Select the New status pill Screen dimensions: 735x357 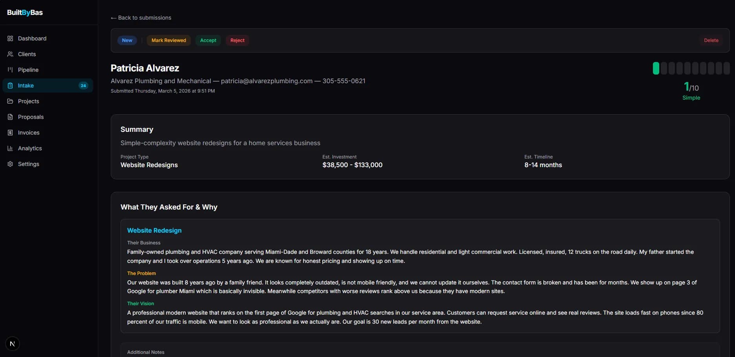point(127,40)
